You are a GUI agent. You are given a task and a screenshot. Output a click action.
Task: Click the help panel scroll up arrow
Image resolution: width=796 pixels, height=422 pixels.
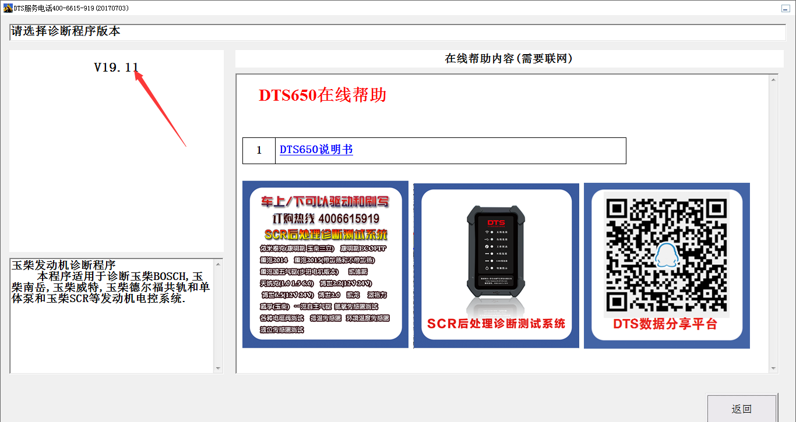click(773, 79)
